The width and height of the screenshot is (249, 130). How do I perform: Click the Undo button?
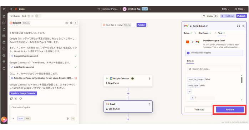pyautogui.click(x=208, y=16)
